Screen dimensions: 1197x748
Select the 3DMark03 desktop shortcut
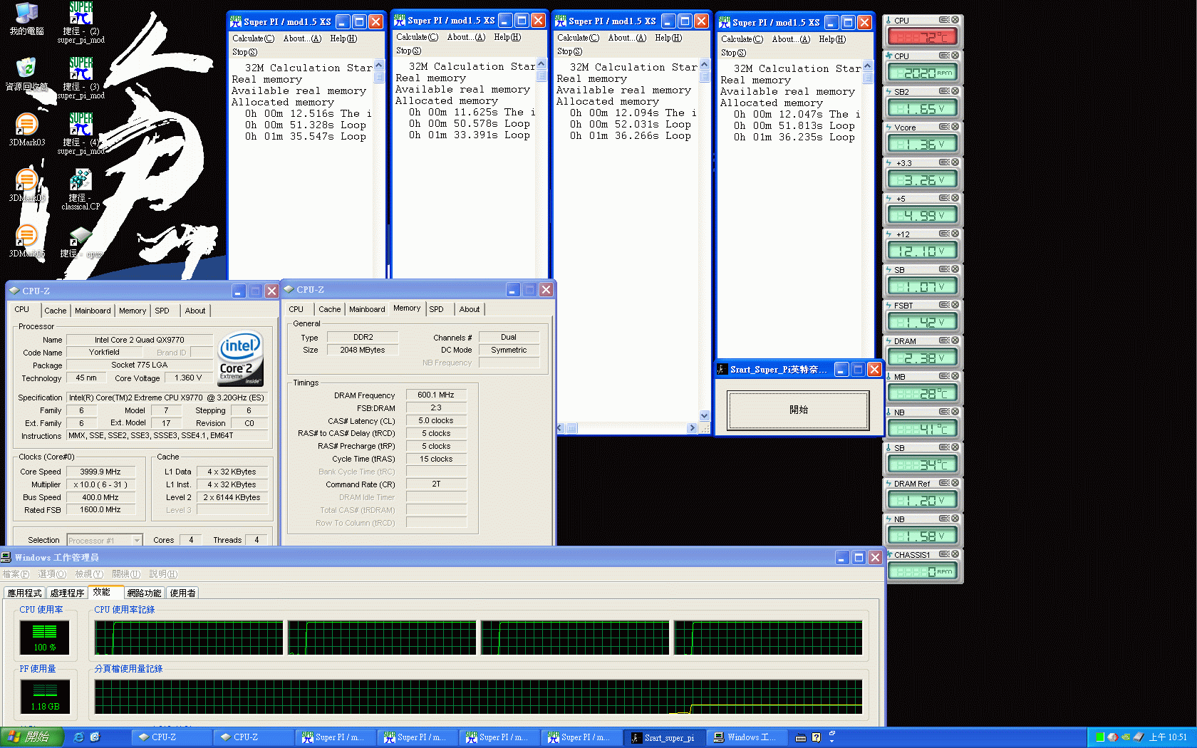(x=26, y=130)
